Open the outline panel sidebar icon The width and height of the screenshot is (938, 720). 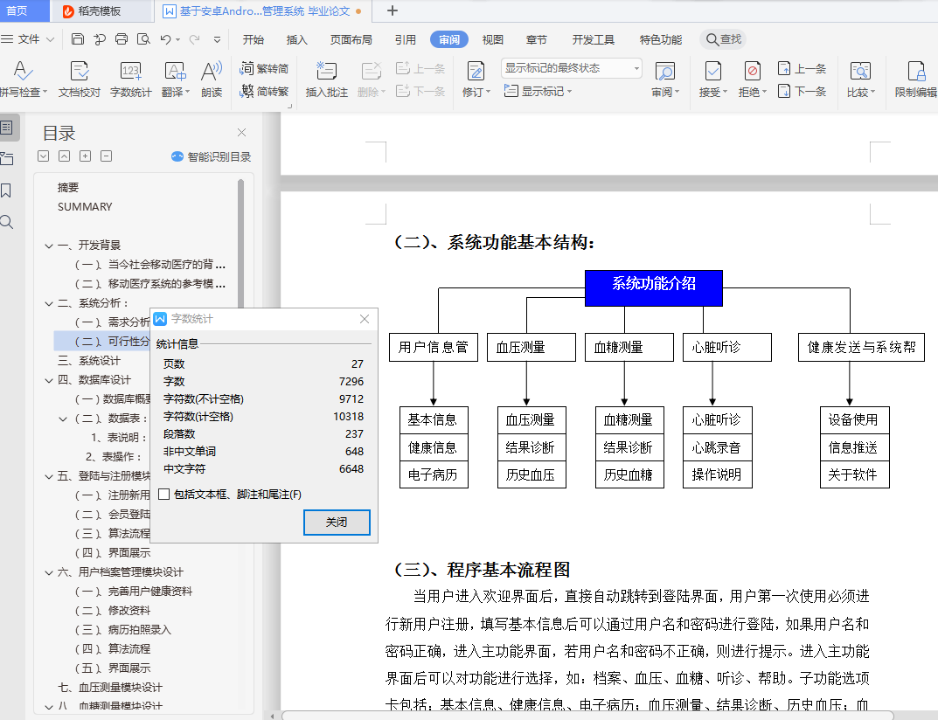[x=7, y=128]
